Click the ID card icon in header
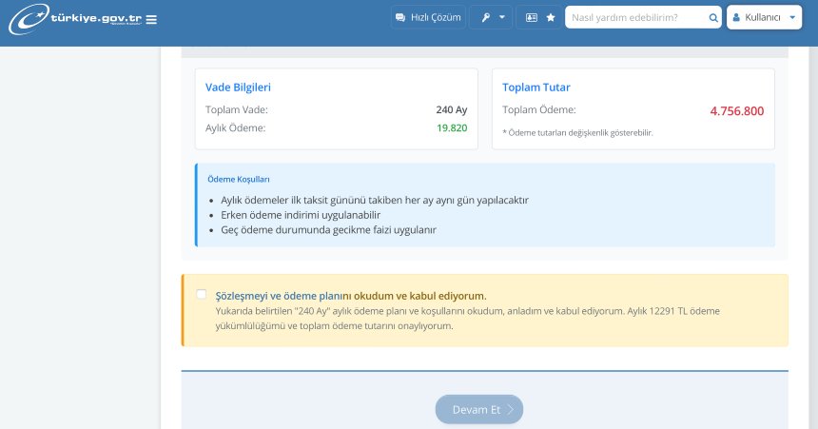 (x=531, y=17)
